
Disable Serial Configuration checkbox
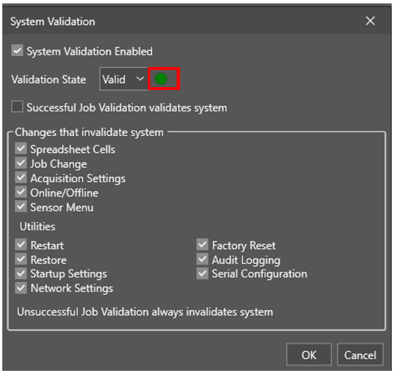pyautogui.click(x=202, y=273)
